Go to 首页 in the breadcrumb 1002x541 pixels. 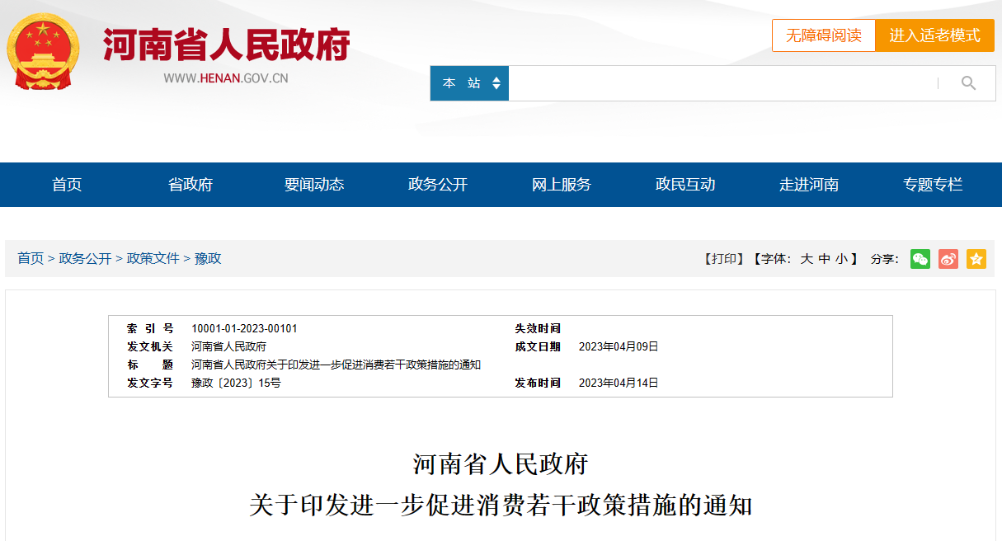[31, 258]
